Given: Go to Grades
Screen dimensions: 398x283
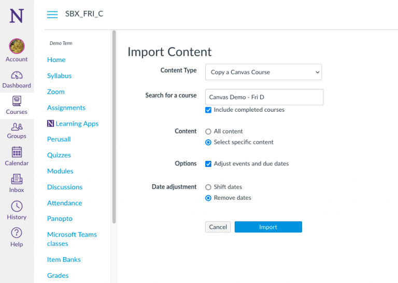Looking at the screenshot, I should pos(58,275).
